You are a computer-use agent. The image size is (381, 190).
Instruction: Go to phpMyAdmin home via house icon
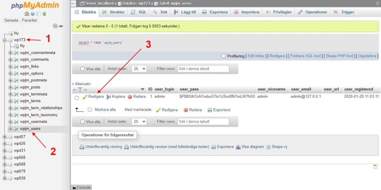tap(27, 14)
